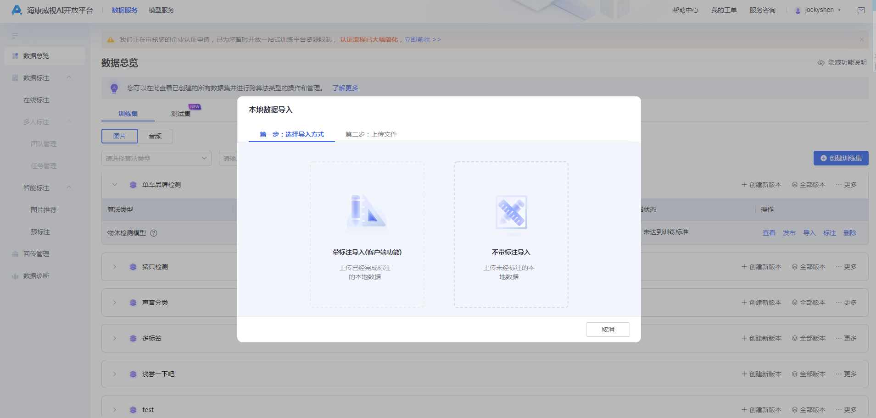Choose the 不带标注导入 import option
This screenshot has width=876, height=418.
[x=511, y=234]
